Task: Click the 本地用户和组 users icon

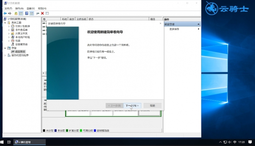Action: tap(13, 37)
